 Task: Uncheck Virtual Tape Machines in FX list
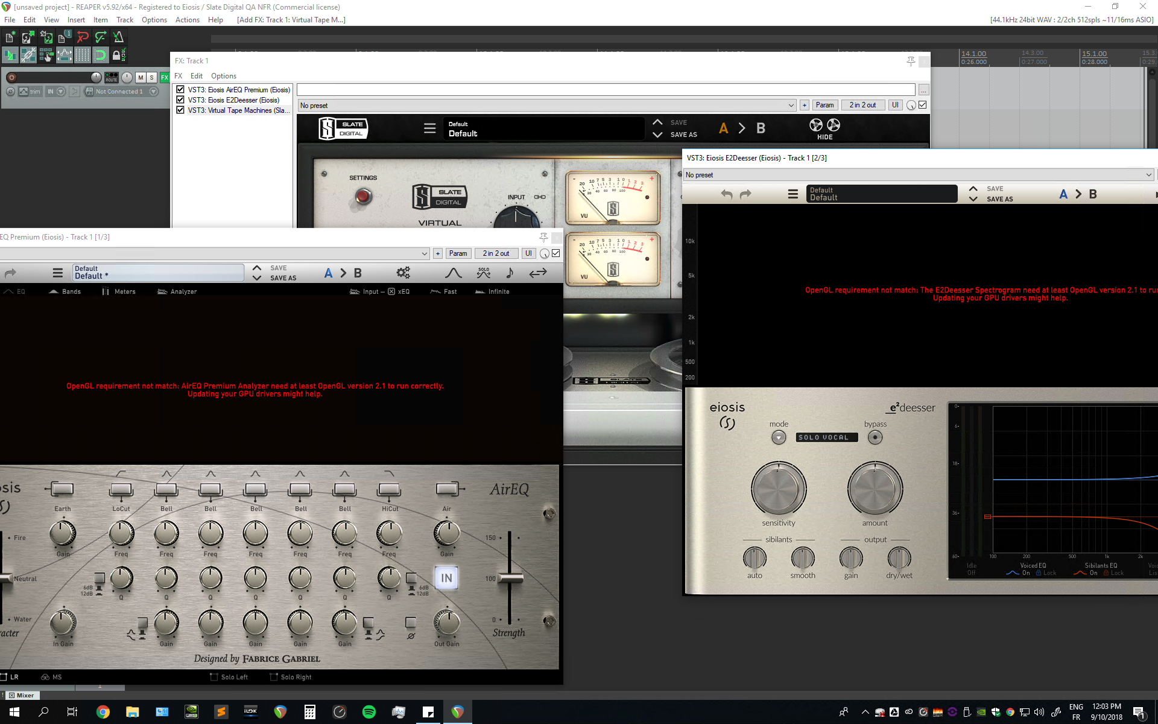click(x=180, y=110)
